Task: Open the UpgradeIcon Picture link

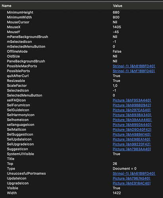Action: click(x=132, y=183)
